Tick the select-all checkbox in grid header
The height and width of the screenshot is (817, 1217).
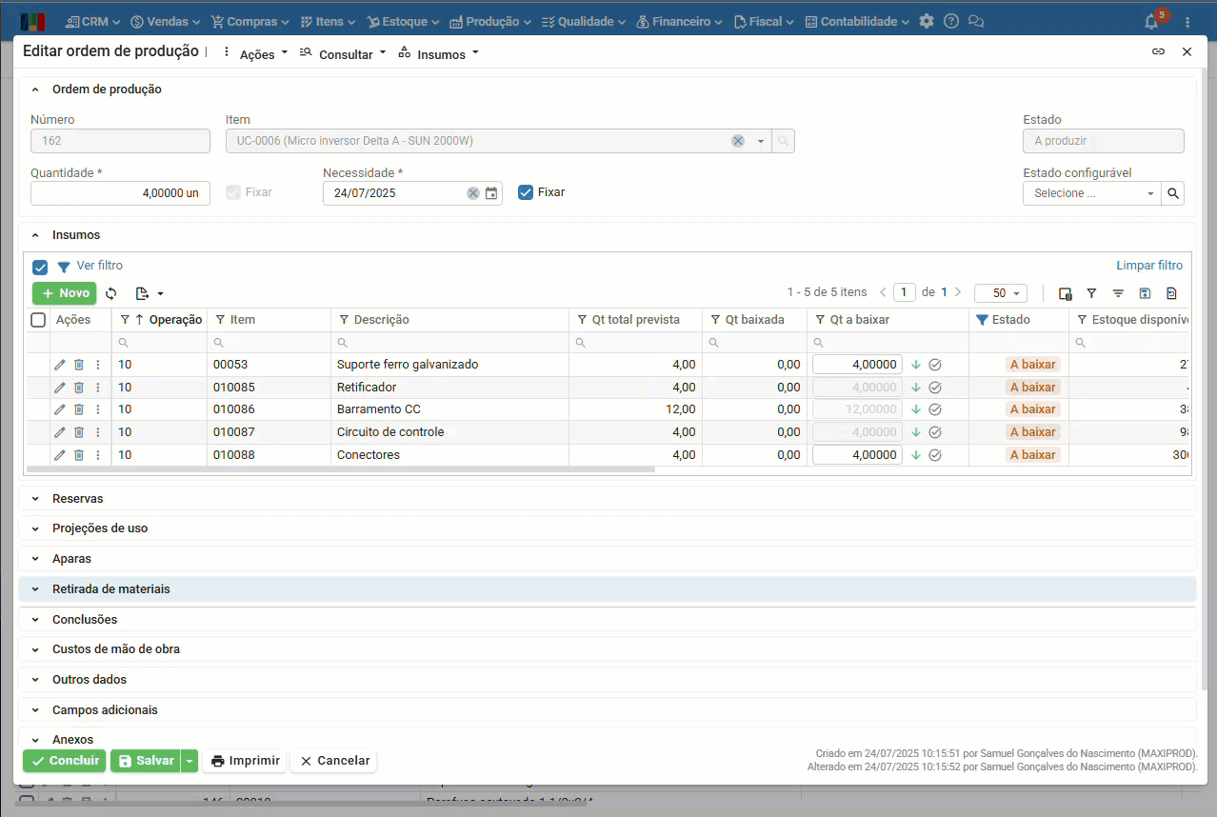(38, 320)
